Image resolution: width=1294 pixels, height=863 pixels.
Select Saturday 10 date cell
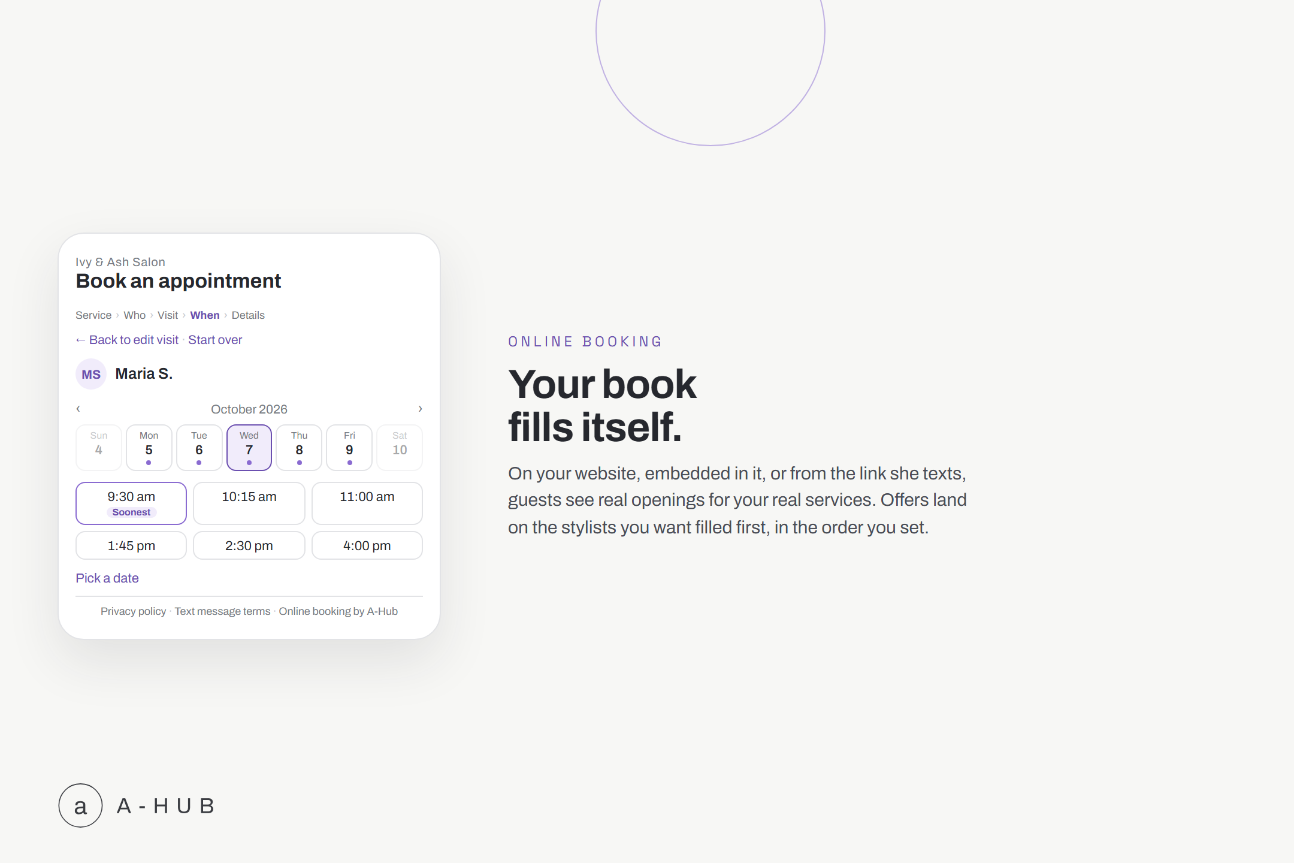coord(400,448)
